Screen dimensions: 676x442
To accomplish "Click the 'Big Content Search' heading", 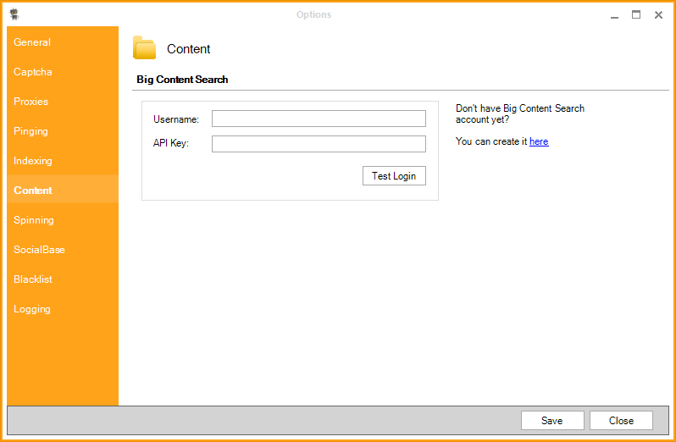I will [x=182, y=80].
